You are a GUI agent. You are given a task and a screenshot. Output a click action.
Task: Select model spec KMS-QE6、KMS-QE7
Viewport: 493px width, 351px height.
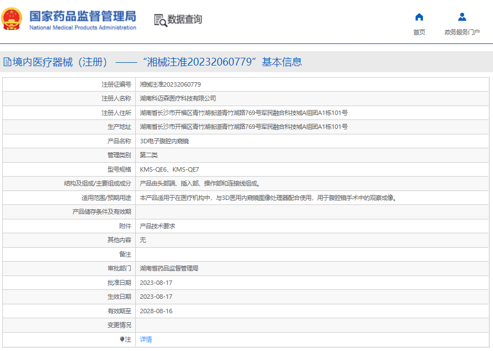click(x=170, y=169)
